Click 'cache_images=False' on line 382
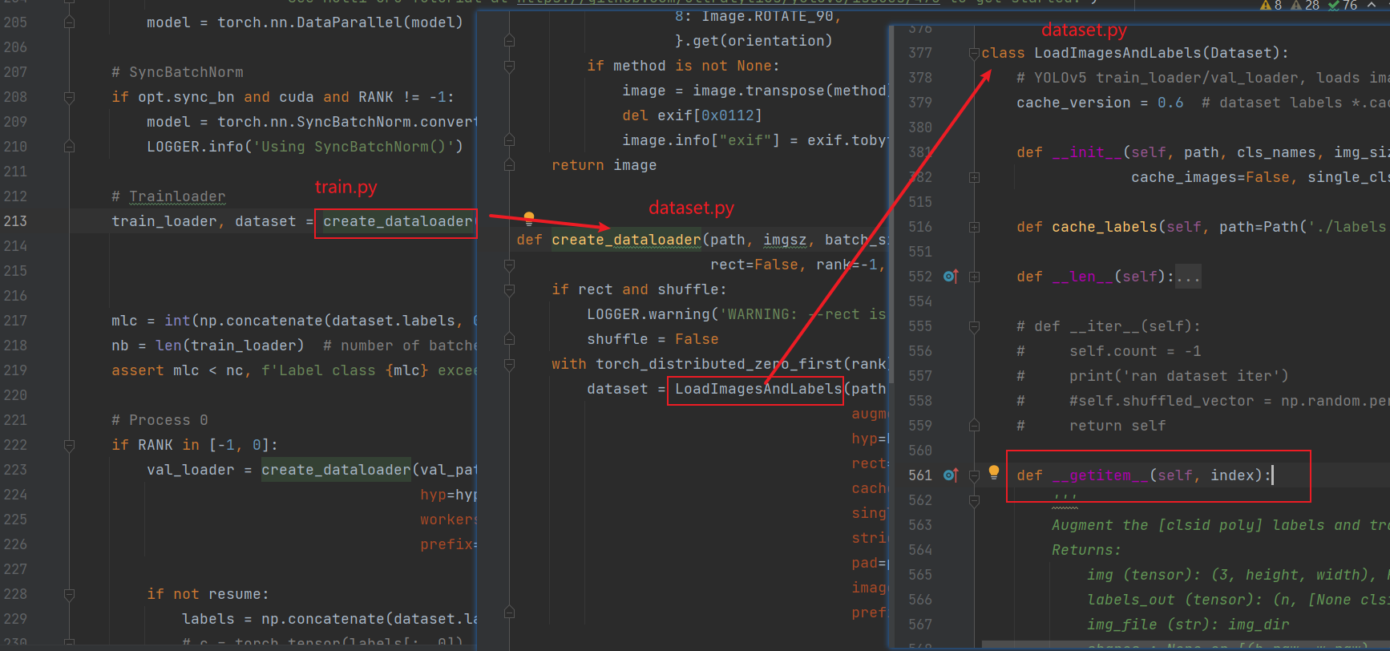This screenshot has height=651, width=1390. tap(1210, 177)
